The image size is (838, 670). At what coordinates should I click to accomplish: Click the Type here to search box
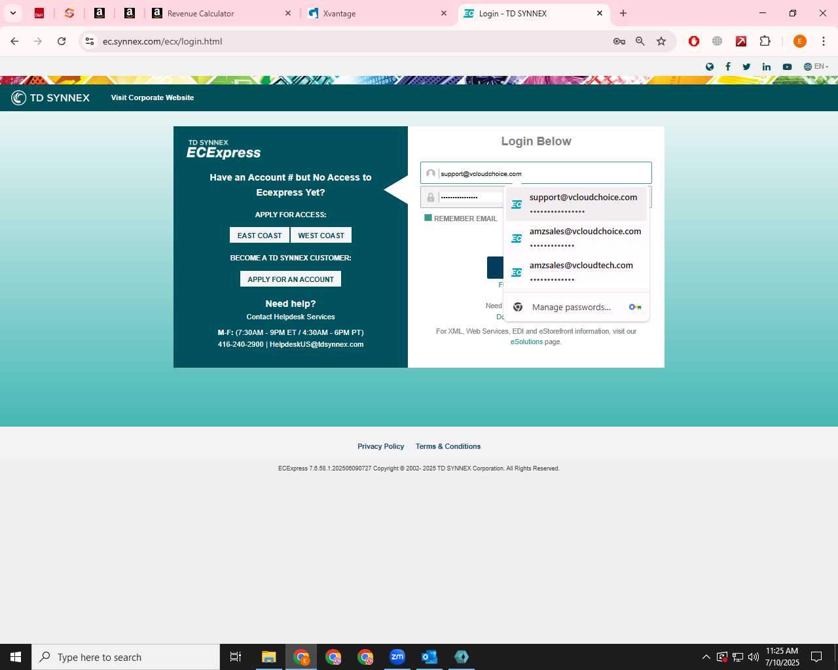(x=126, y=657)
